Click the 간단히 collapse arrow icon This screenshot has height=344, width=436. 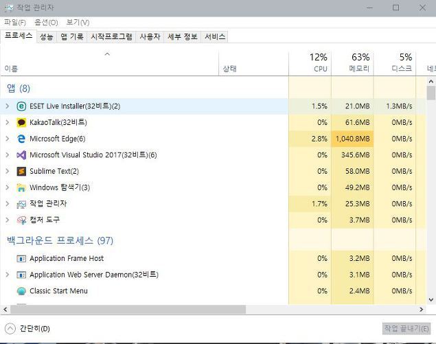coord(10,329)
